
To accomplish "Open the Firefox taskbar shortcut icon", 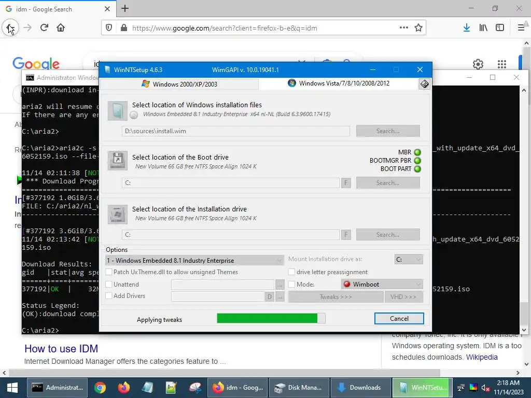I will click(x=124, y=388).
